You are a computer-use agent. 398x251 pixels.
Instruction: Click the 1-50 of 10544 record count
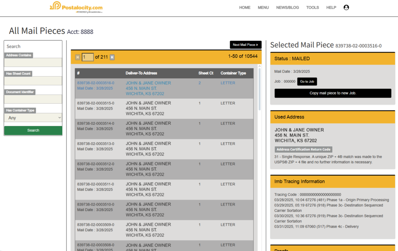[243, 56]
